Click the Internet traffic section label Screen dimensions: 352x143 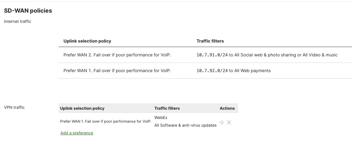tap(18, 21)
